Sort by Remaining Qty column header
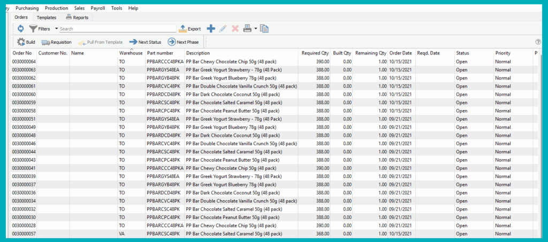Image resolution: width=548 pixels, height=242 pixels. click(x=370, y=53)
